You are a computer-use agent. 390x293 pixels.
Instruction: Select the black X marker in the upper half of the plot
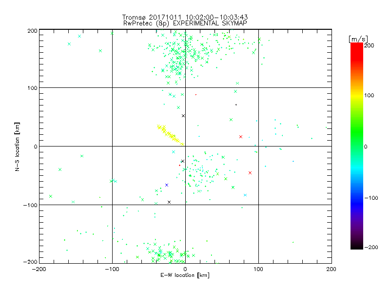(x=183, y=116)
